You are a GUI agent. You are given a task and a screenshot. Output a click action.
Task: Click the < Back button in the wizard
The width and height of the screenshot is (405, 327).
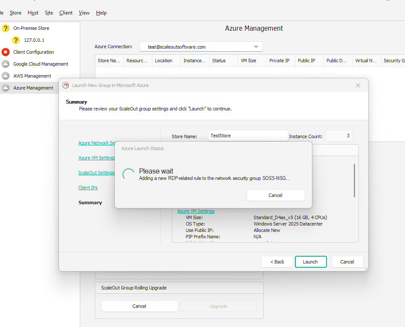tap(277, 262)
